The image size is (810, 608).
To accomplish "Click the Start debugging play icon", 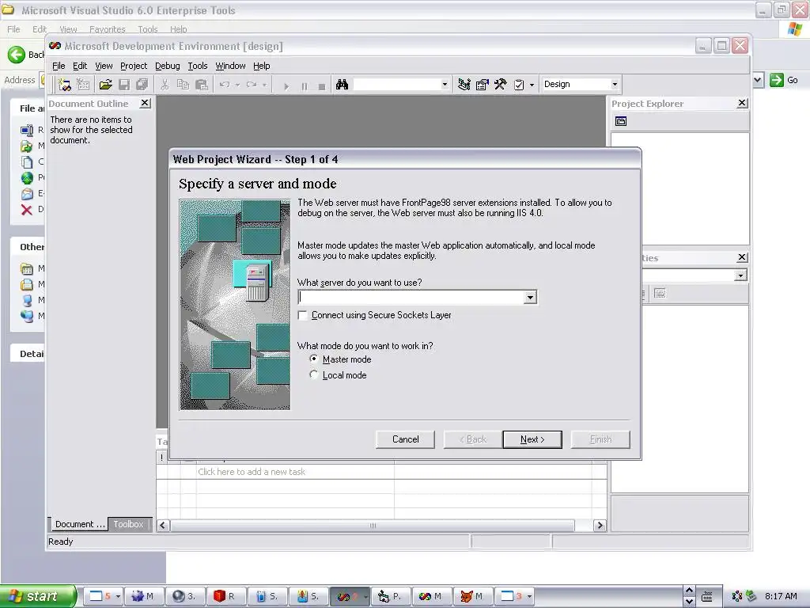I will [286, 86].
